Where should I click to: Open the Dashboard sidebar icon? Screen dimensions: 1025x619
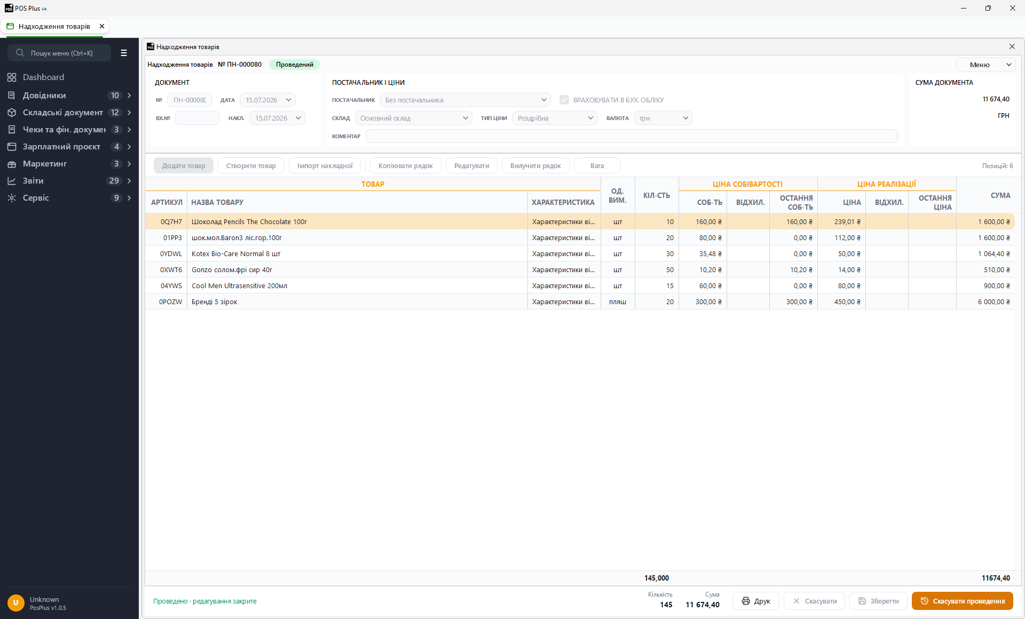tap(12, 77)
